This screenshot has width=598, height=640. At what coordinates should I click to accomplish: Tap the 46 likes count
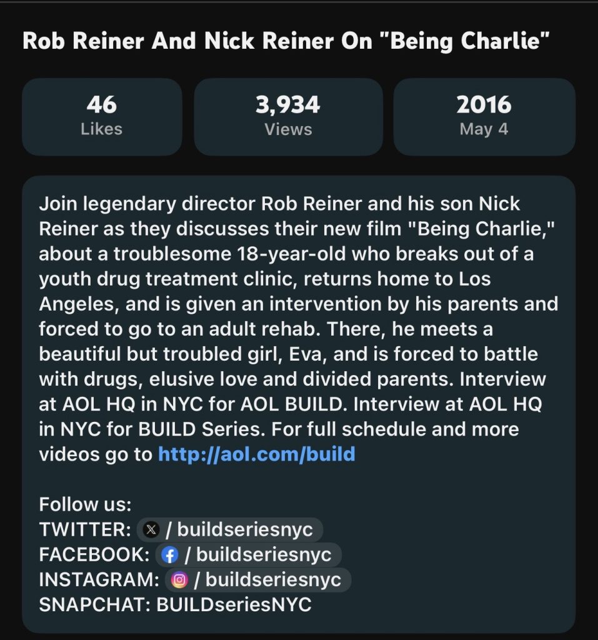[x=102, y=104]
